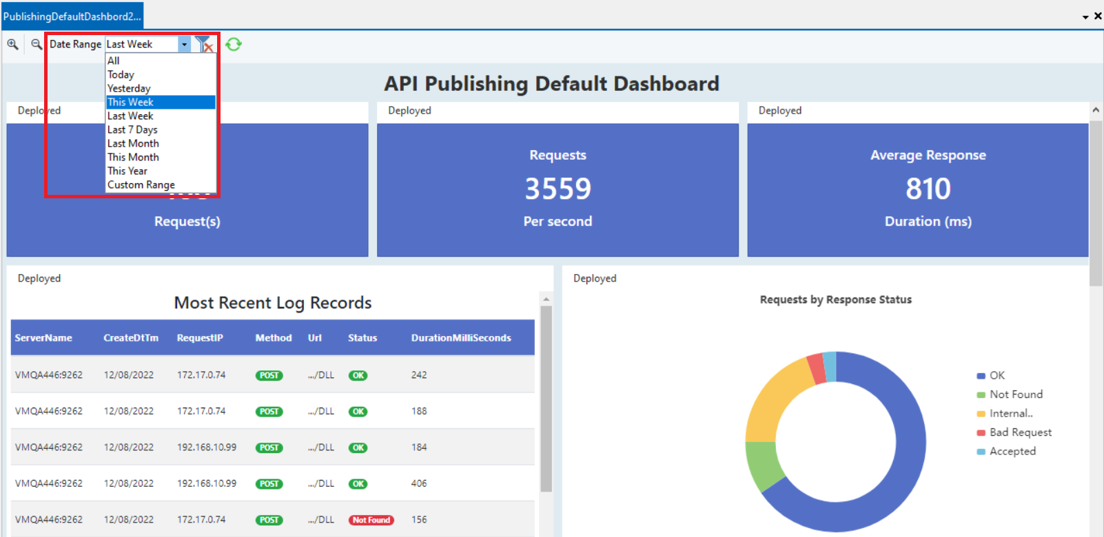The image size is (1104, 537).
Task: Sort by DurationMilliSeconds column header
Action: pos(460,338)
